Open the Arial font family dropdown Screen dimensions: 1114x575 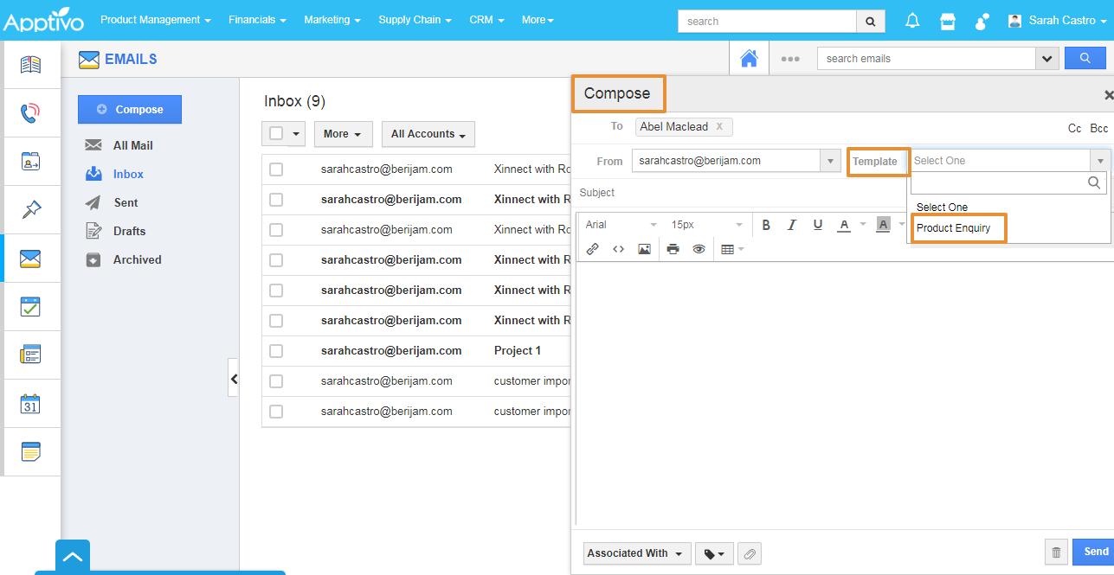621,225
